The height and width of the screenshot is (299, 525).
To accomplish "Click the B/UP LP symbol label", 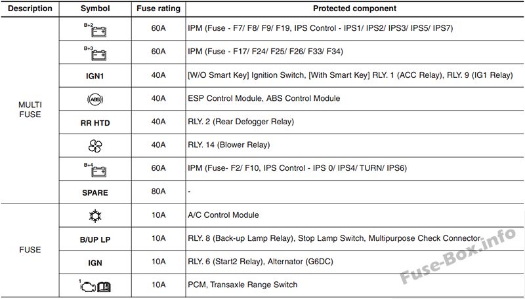I will tap(95, 239).
